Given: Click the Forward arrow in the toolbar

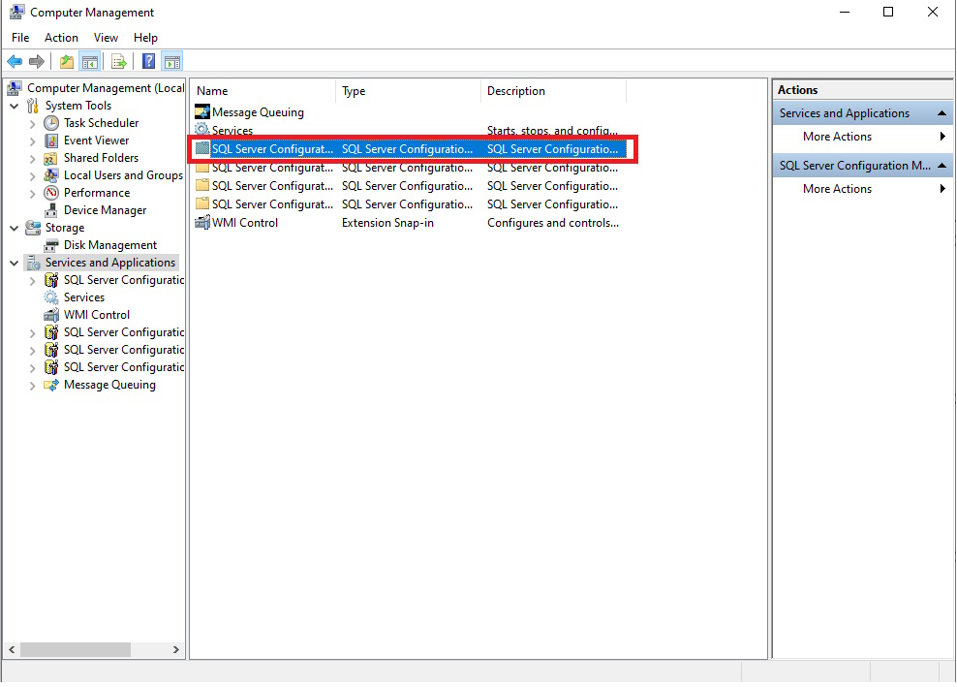Looking at the screenshot, I should coord(37,62).
